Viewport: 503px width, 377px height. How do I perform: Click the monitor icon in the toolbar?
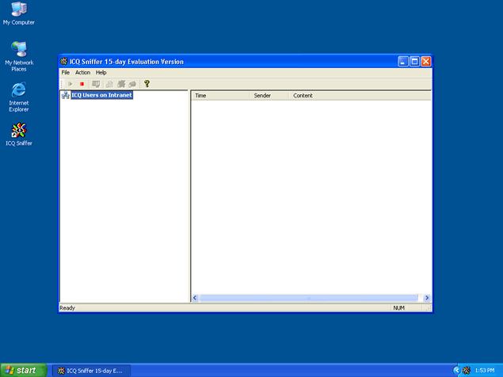96,84
